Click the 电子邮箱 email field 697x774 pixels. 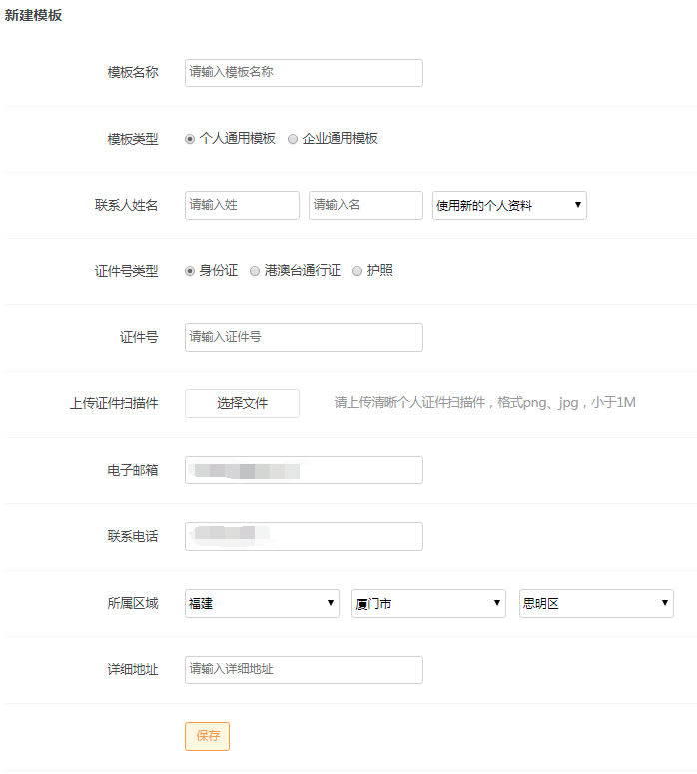click(304, 470)
